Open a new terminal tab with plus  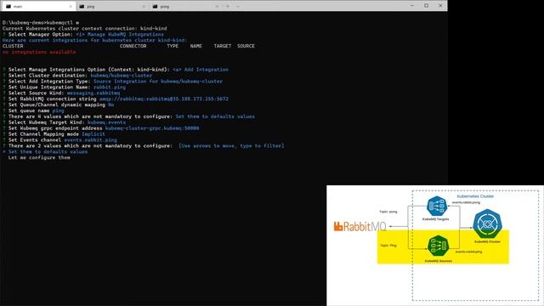[228, 6]
